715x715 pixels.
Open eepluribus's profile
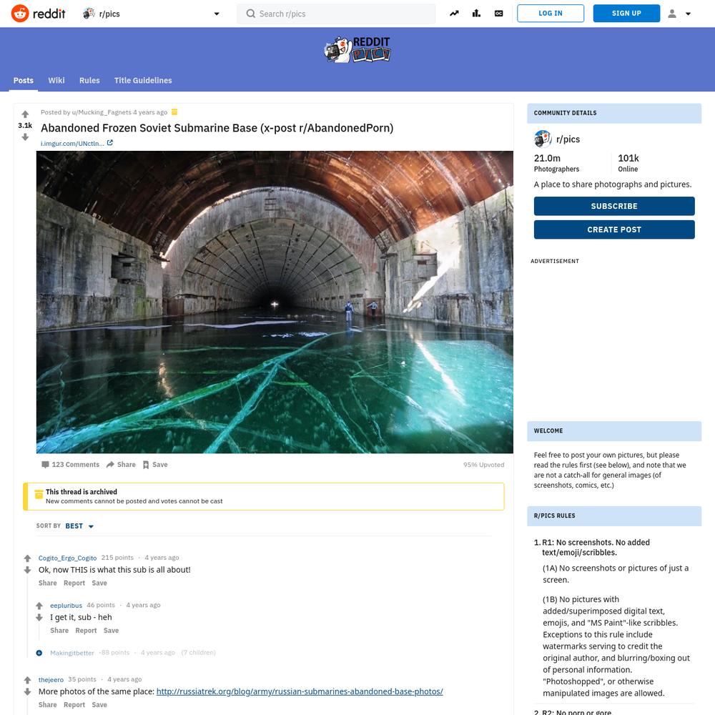[x=66, y=606]
